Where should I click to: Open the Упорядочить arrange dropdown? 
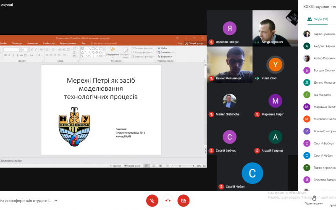pyautogui.click(x=113, y=52)
